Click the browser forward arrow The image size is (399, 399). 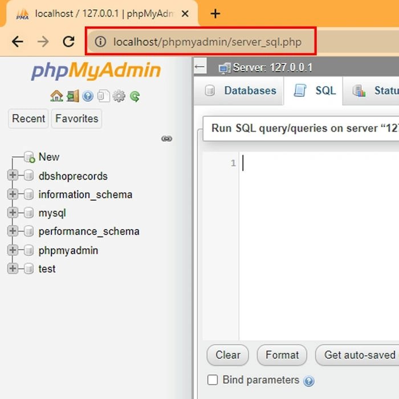click(43, 42)
